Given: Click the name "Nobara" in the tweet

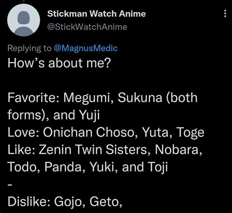Looking at the screenshot, I should pos(177,149).
